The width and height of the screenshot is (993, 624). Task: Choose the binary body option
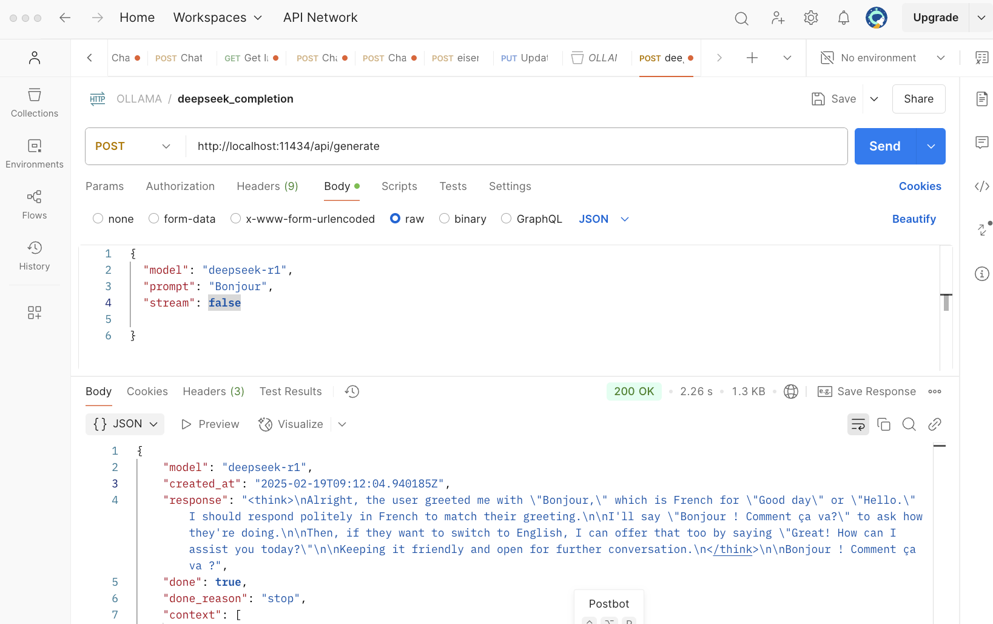coord(445,219)
